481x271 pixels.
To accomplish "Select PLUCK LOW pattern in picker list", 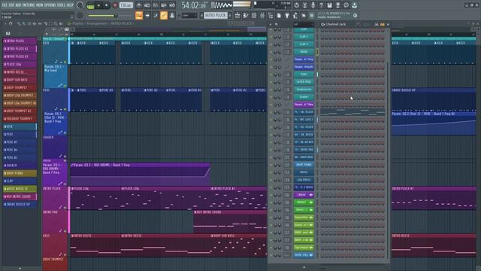I will tap(20, 64).
